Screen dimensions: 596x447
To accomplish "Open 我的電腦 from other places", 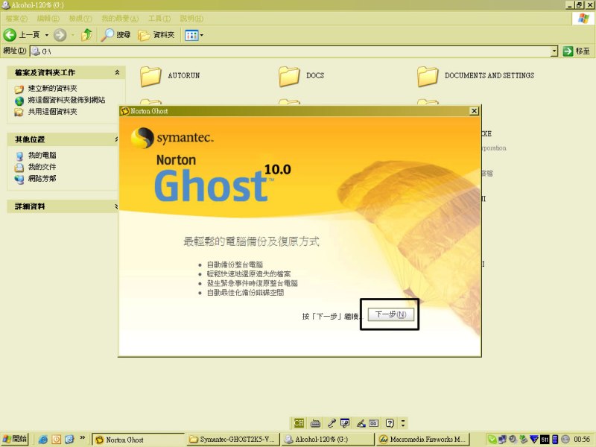I will click(x=42, y=156).
